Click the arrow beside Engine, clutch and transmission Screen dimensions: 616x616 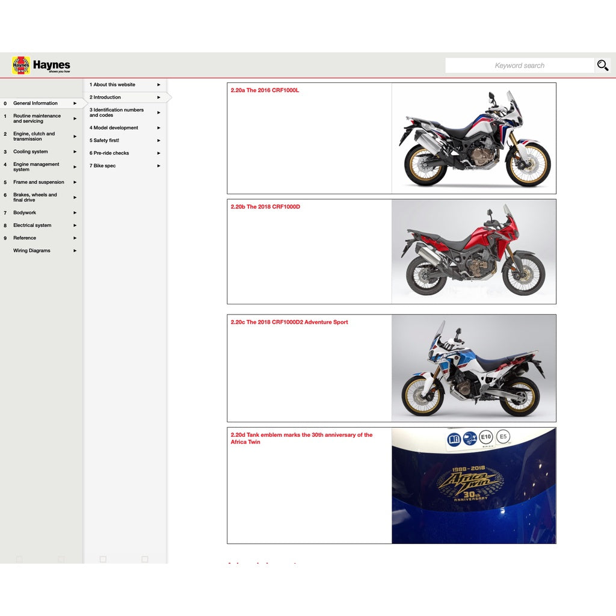tap(75, 137)
